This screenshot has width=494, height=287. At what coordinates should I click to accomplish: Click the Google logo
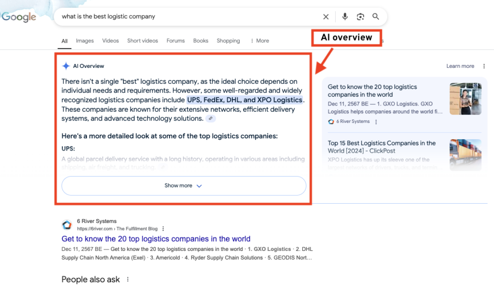pos(19,17)
